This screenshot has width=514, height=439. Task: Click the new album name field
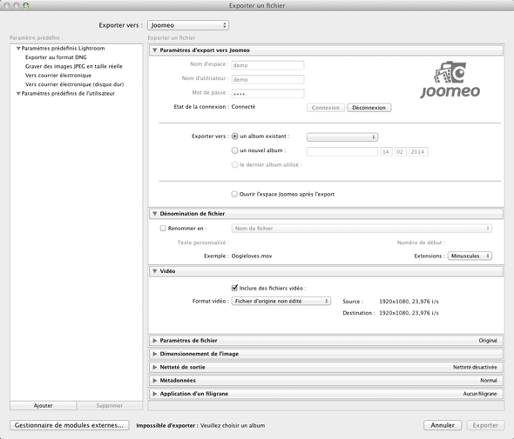pyautogui.click(x=342, y=152)
